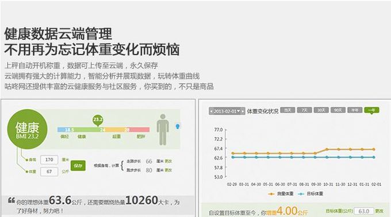Click the green 保存 save button

point(78,166)
